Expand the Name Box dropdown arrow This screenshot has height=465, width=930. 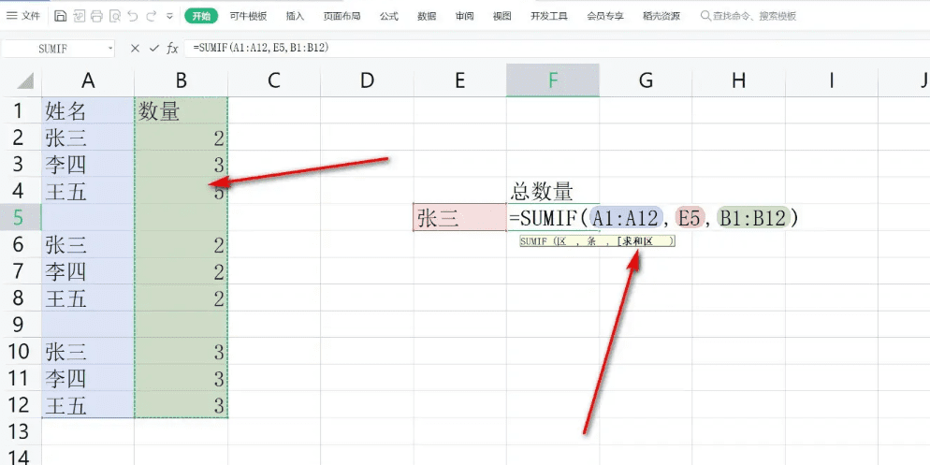[x=109, y=49]
